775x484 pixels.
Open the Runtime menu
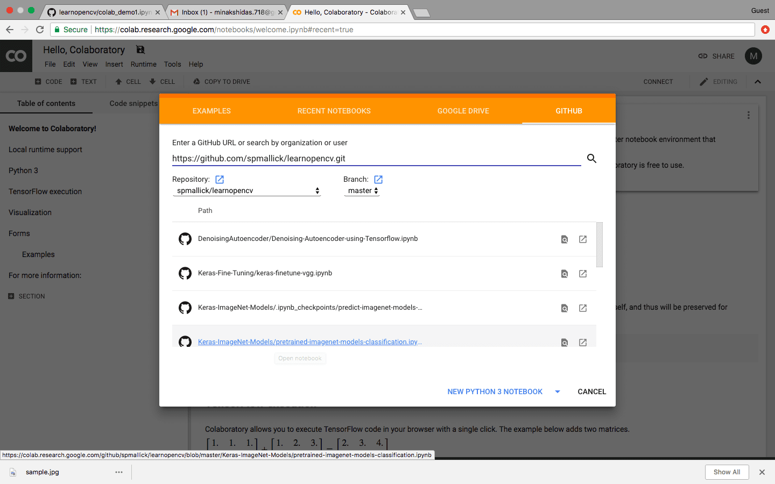(144, 64)
